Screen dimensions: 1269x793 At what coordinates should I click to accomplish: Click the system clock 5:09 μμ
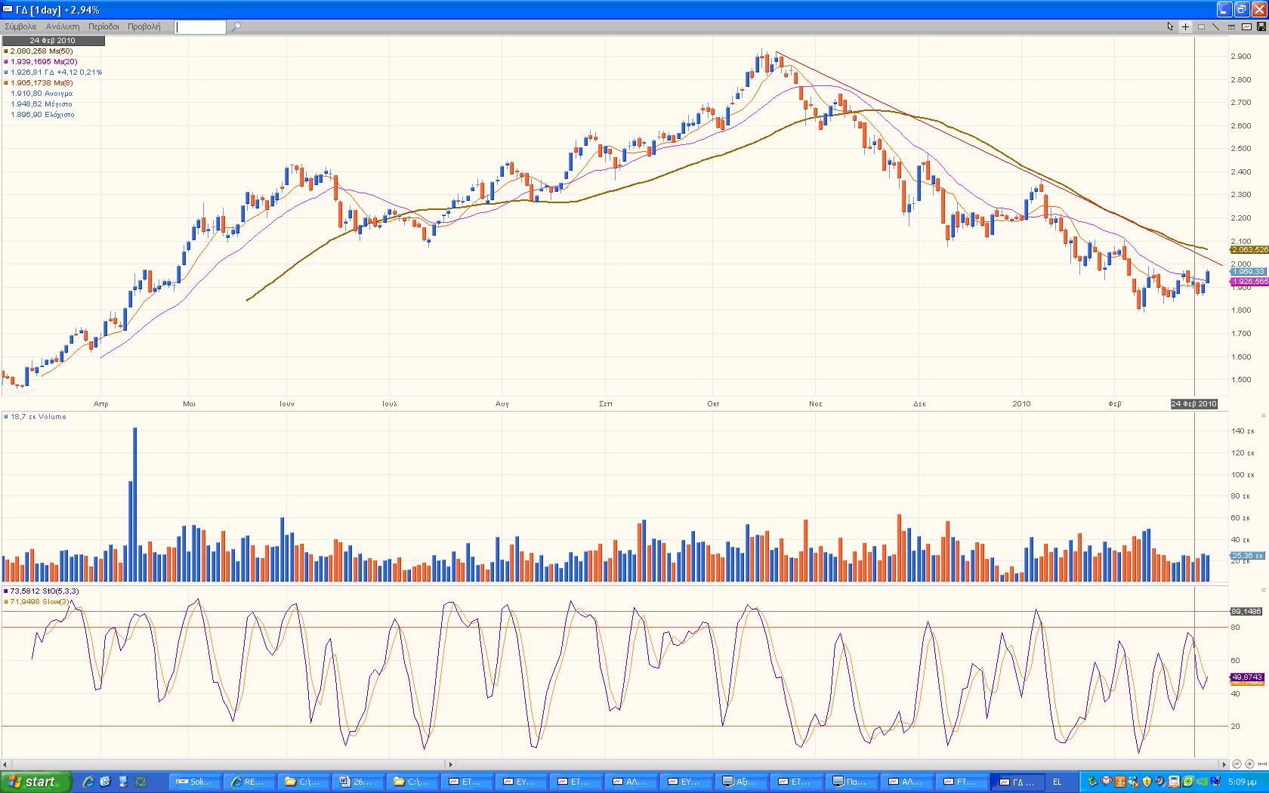pyautogui.click(x=1243, y=782)
